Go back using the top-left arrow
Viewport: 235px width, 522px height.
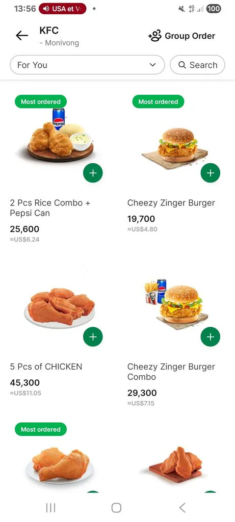coord(21,36)
